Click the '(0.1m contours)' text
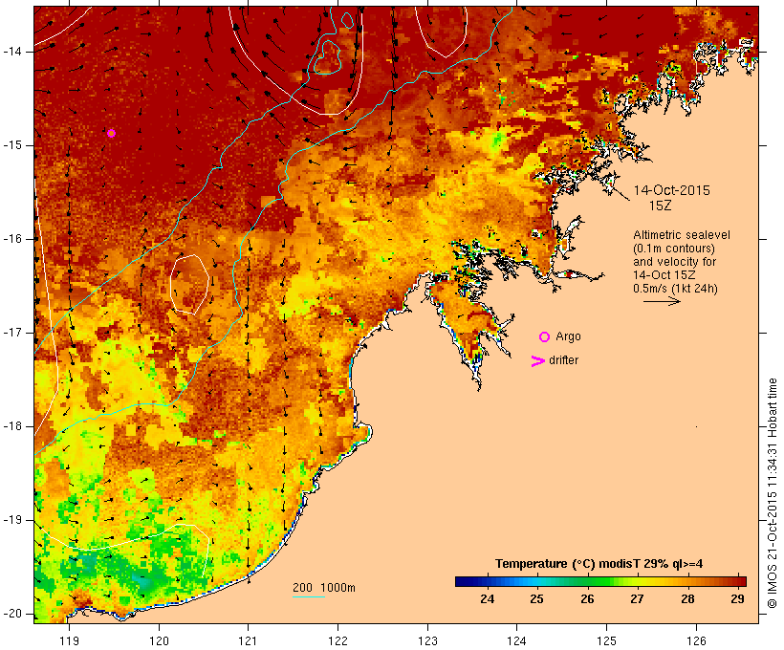This screenshot has width=784, height=650. coord(674,249)
